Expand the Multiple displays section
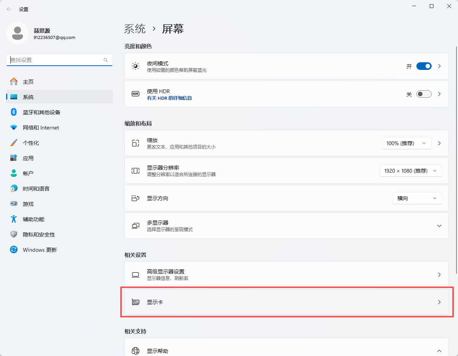This screenshot has width=458, height=356. (x=439, y=226)
